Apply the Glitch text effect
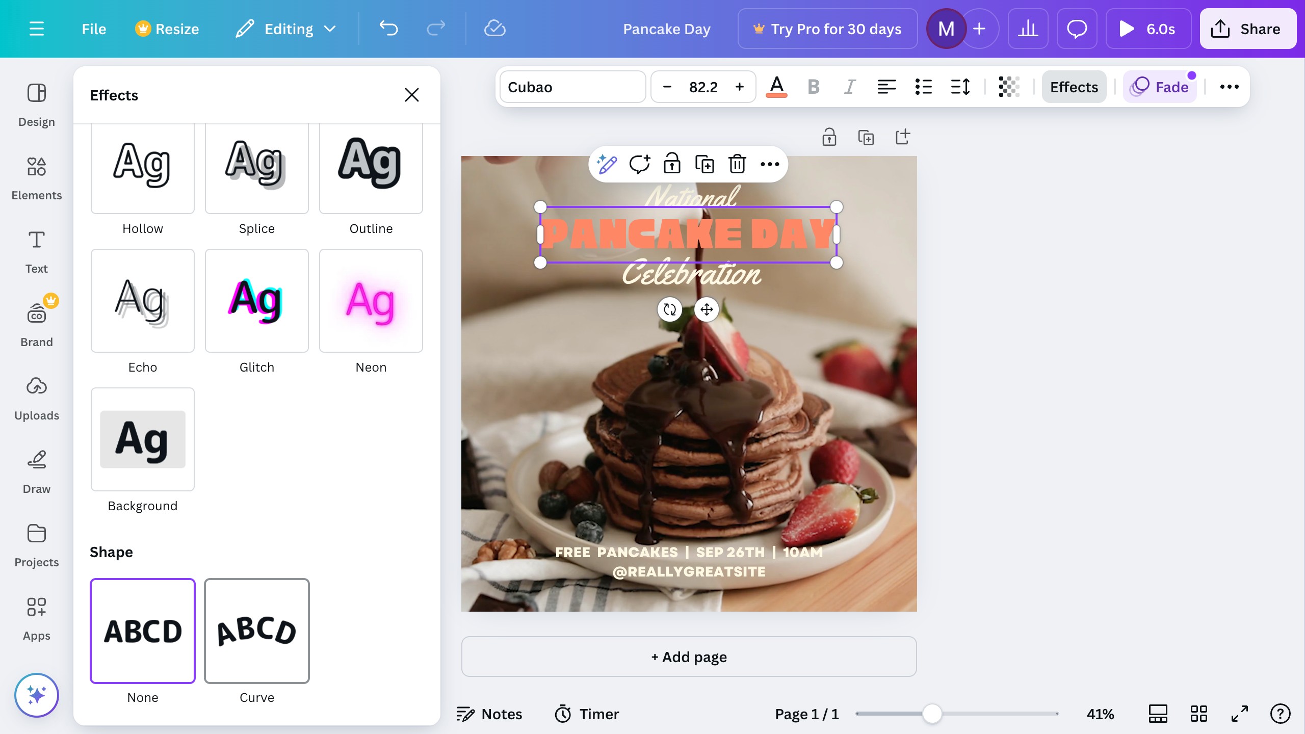 tap(257, 301)
